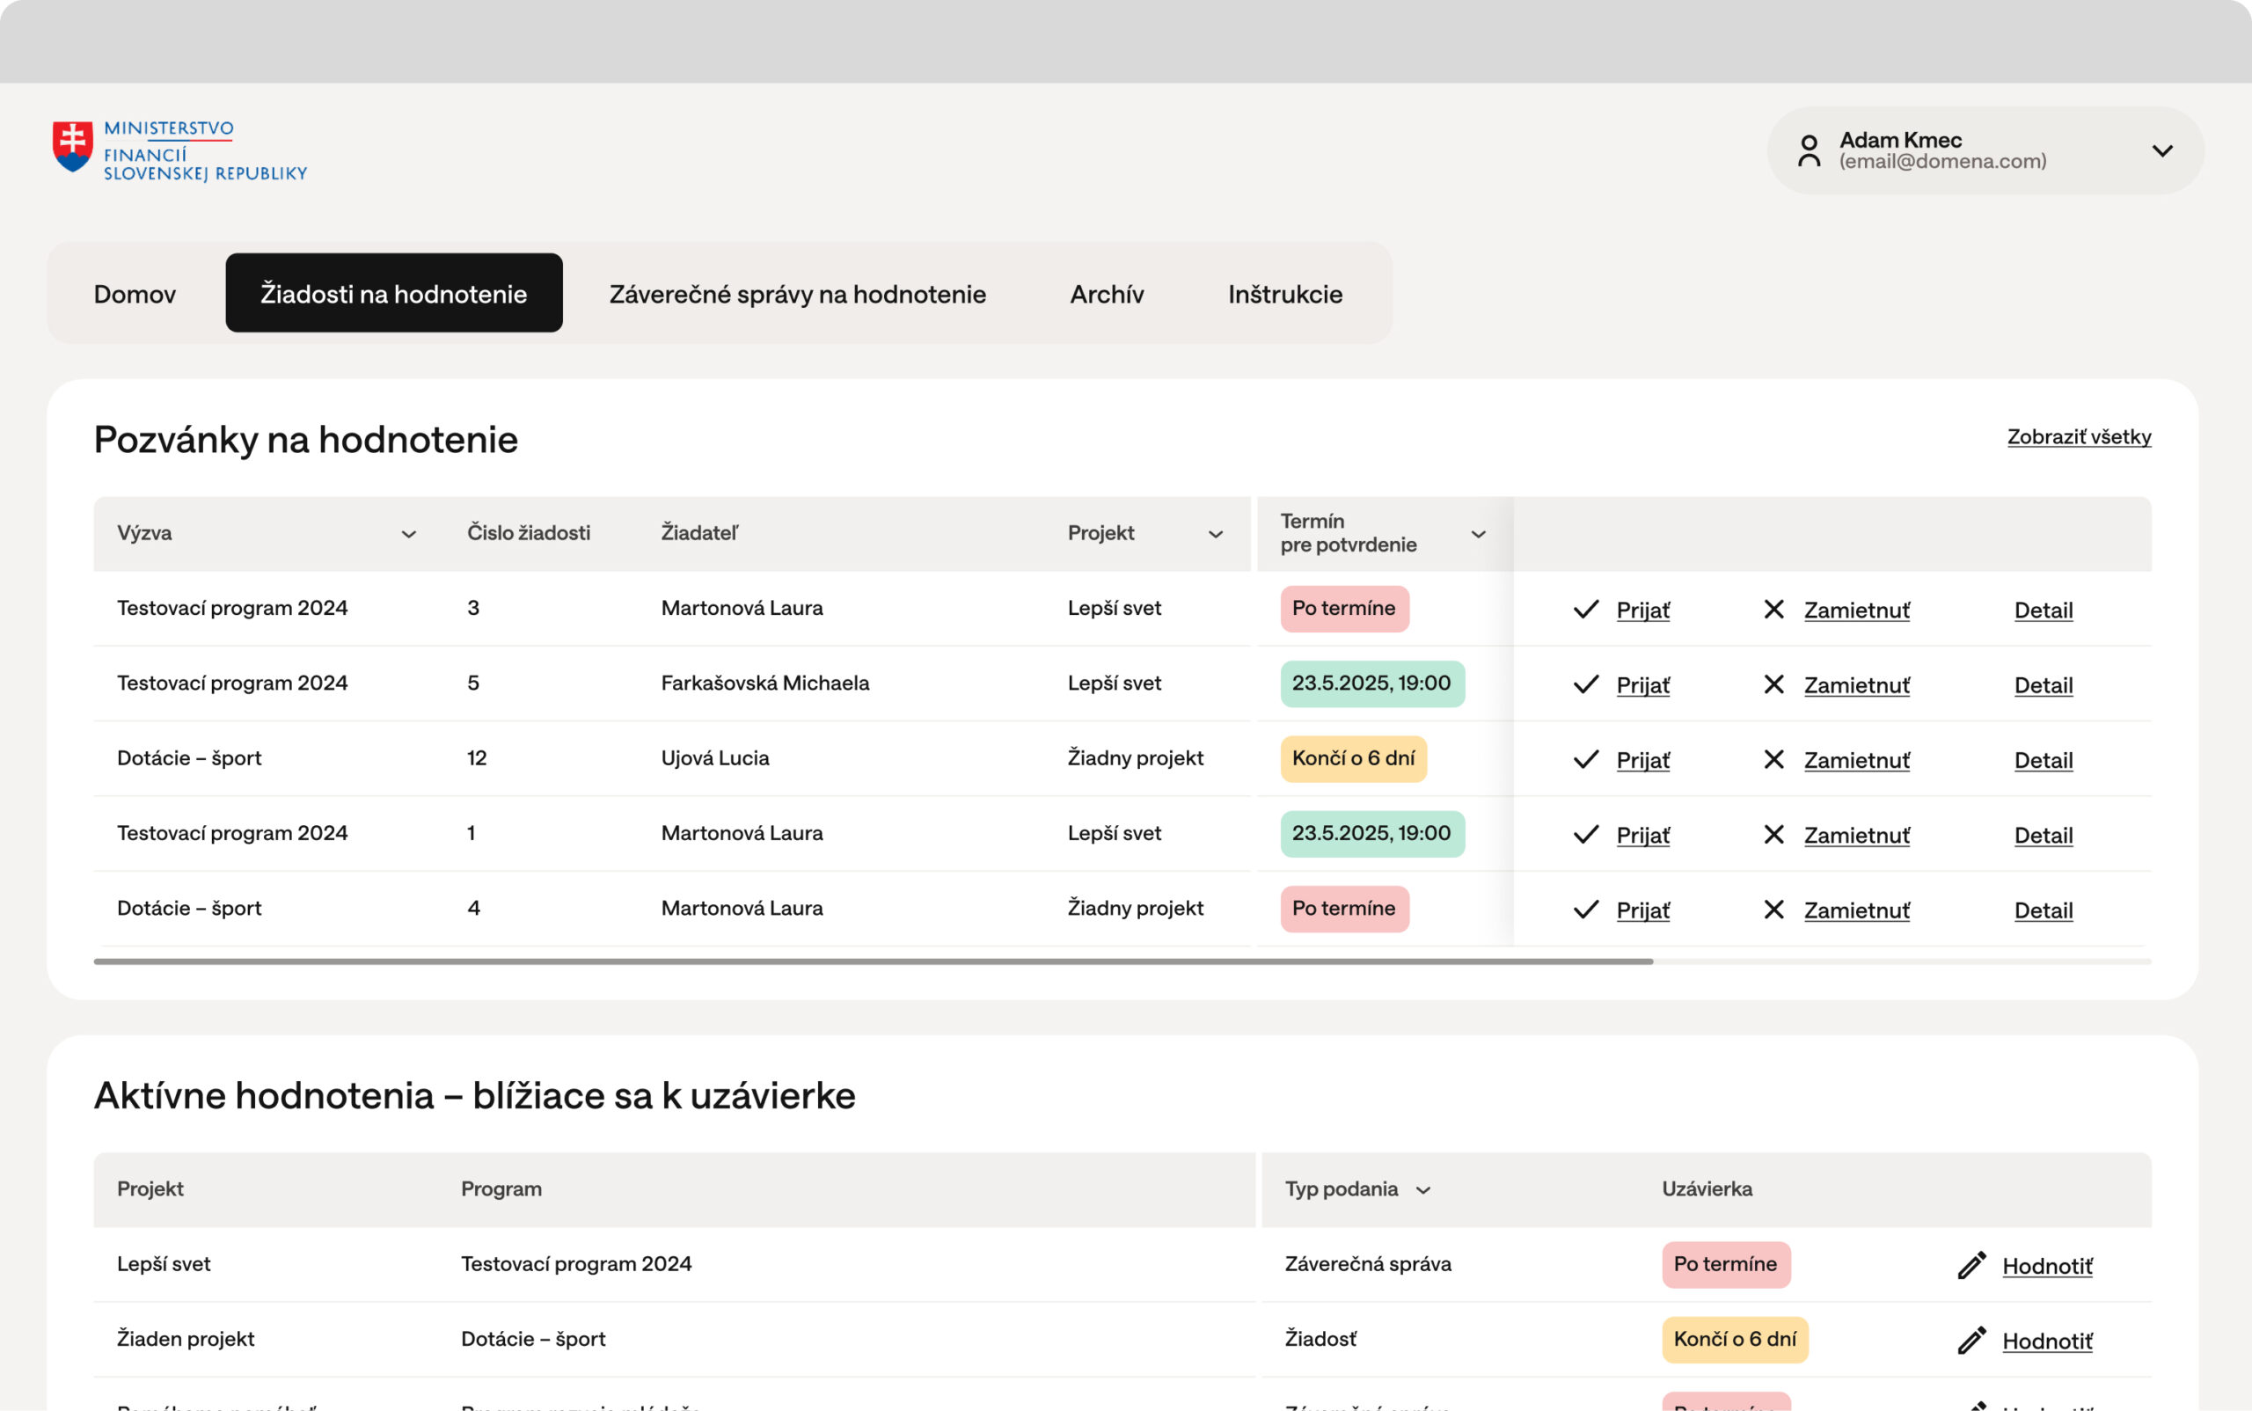
Task: Click Zamietnuť link for Ujová Lucia
Action: [1856, 761]
